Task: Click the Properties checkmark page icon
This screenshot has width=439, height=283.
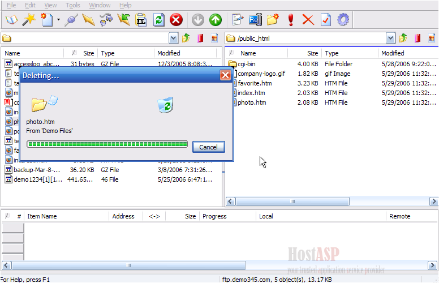Action: 326,20
